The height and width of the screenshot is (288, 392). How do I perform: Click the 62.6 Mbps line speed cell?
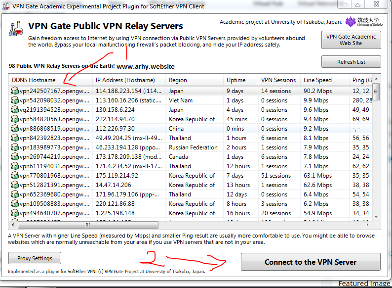coord(317,185)
